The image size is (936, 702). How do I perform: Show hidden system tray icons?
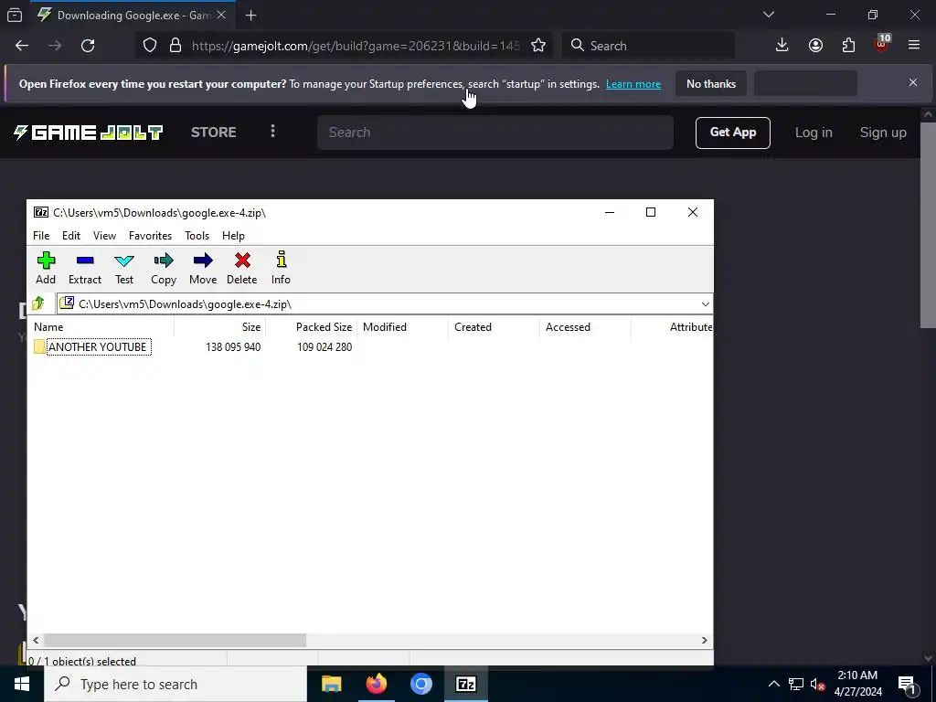coord(773,684)
